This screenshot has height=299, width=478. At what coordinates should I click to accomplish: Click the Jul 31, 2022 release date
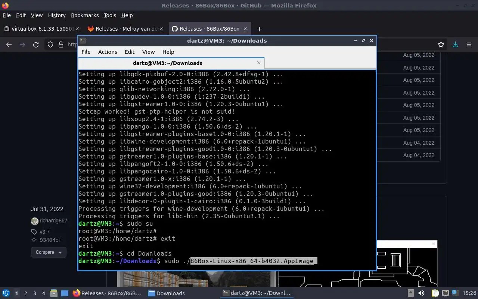click(47, 209)
